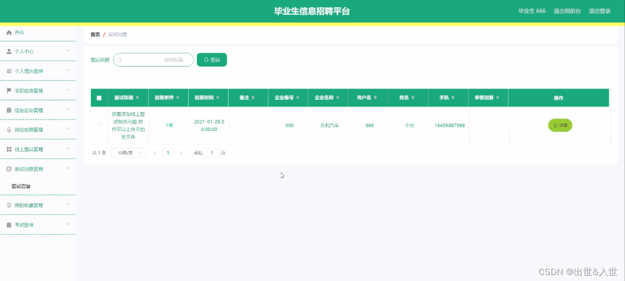This screenshot has width=625, height=281.
Task: Click the phone number 16459887988 cell
Action: coord(449,125)
